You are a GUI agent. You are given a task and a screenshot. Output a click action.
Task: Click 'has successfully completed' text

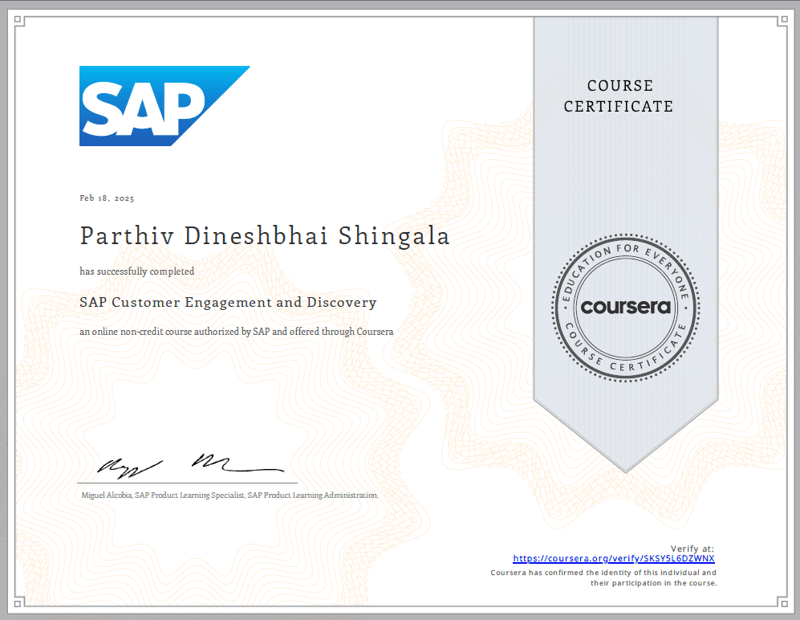[x=136, y=271]
